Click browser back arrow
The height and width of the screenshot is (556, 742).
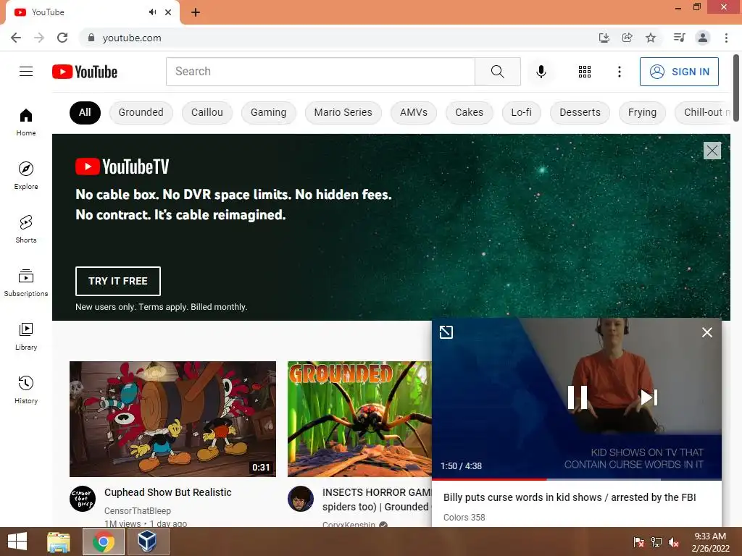[x=16, y=38]
